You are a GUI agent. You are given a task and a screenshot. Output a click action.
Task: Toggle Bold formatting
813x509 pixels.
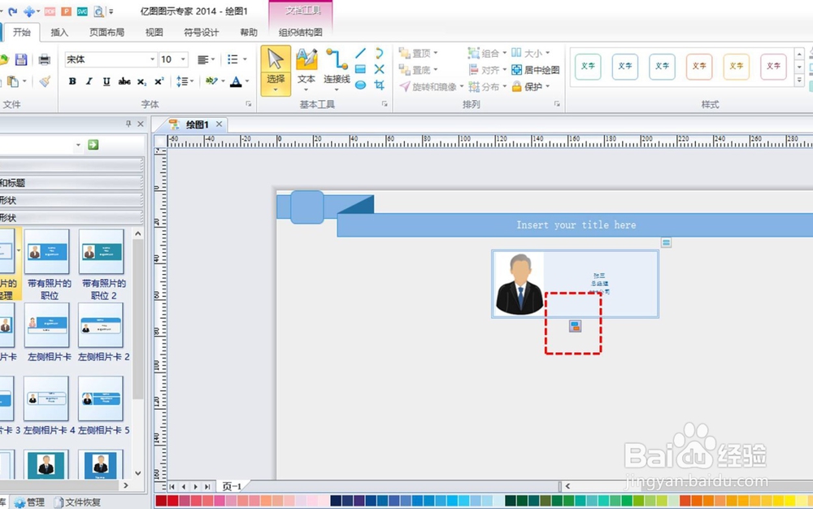pyautogui.click(x=72, y=81)
